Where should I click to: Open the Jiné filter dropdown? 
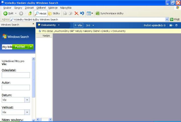pyautogui.click(x=90, y=25)
